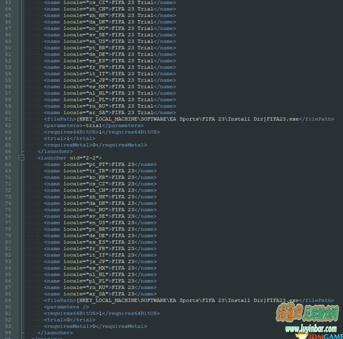Select the zh_HK "FIFA 23 Trial" line 45
This screenshot has width=343, height=339.
coord(110,15)
